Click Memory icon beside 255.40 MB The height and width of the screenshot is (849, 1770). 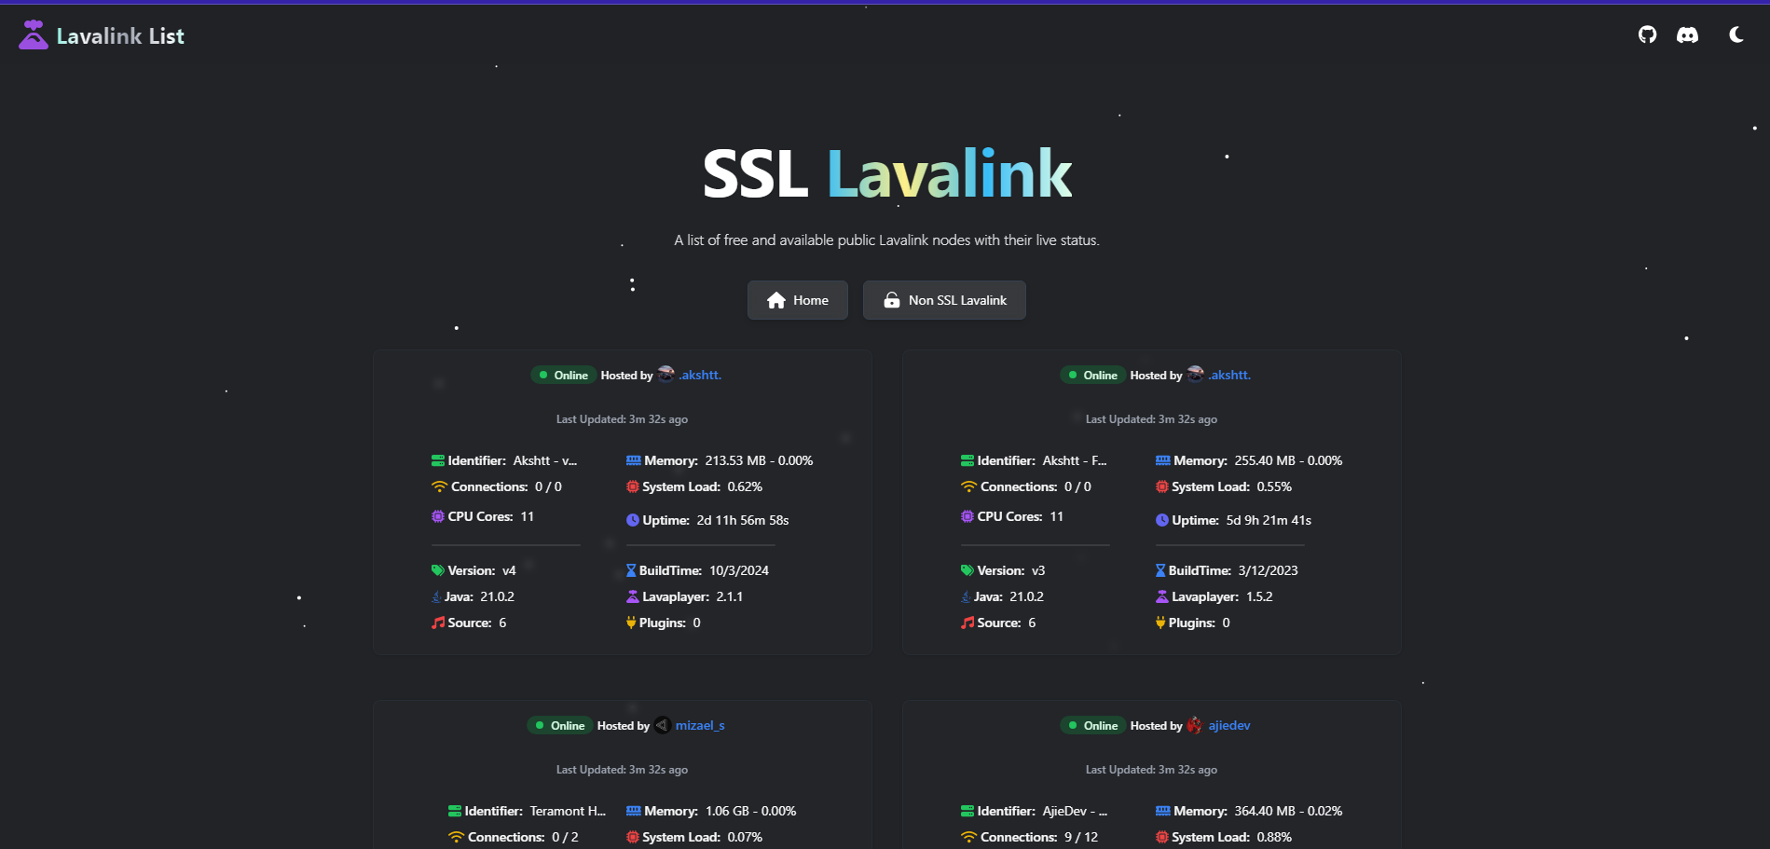click(x=1162, y=460)
